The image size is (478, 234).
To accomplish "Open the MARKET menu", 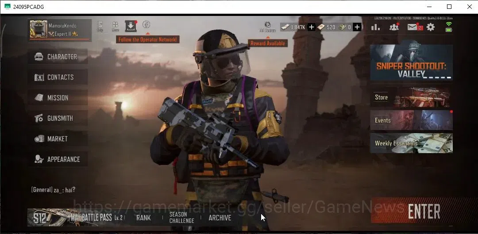I will 58,139.
